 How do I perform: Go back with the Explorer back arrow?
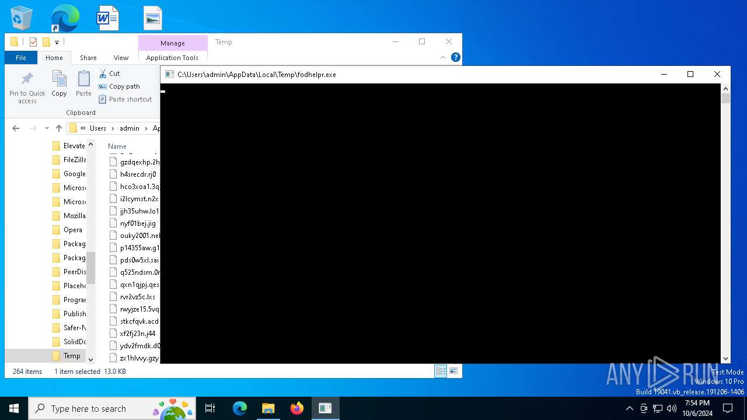[x=16, y=128]
